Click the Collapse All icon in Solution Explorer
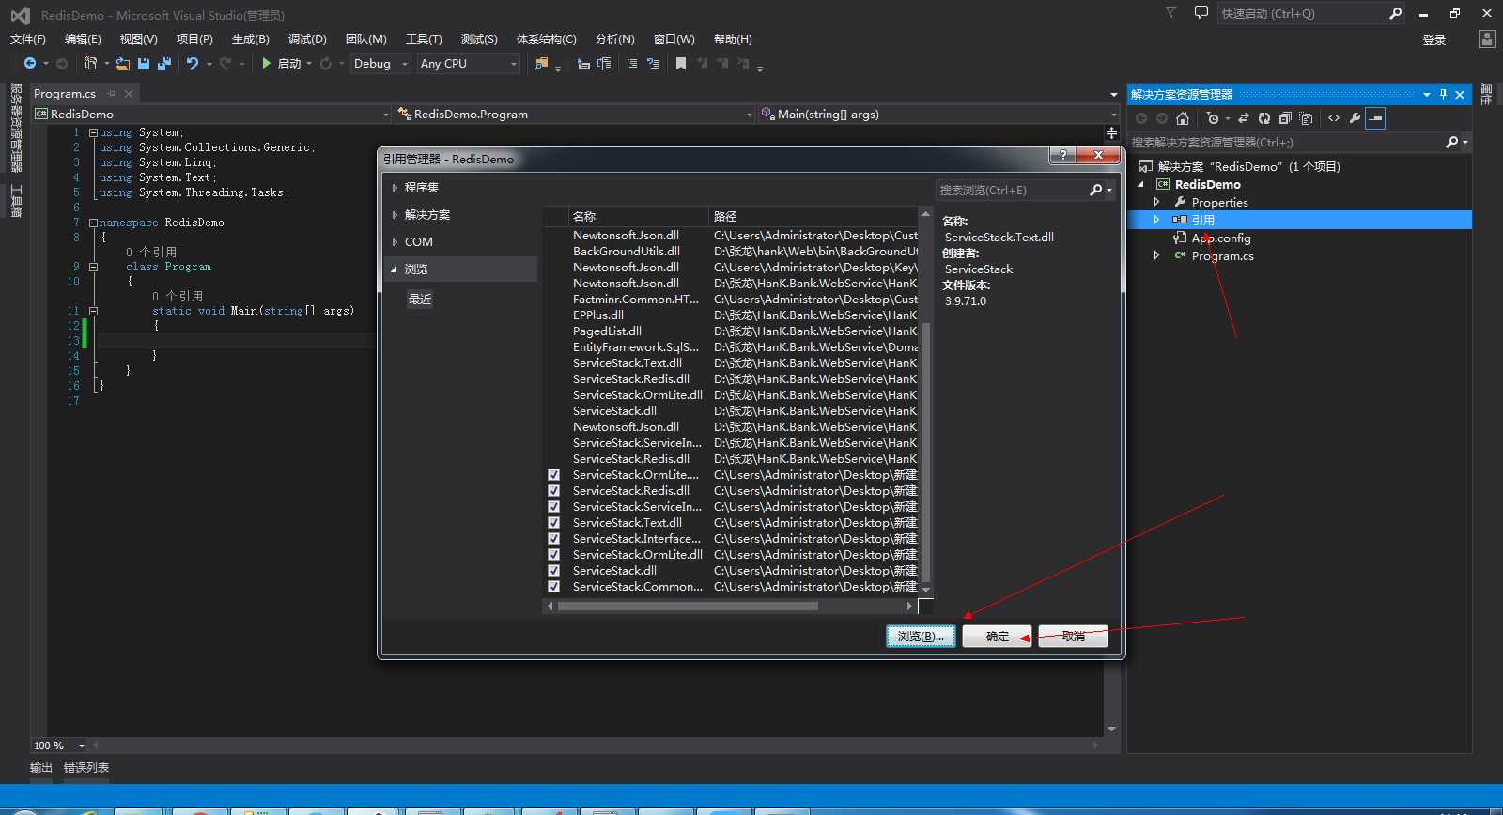Image resolution: width=1503 pixels, height=815 pixels. click(1285, 118)
